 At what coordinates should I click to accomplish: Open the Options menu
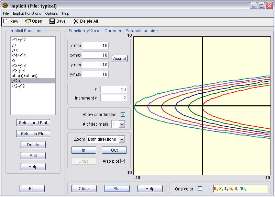point(52,13)
